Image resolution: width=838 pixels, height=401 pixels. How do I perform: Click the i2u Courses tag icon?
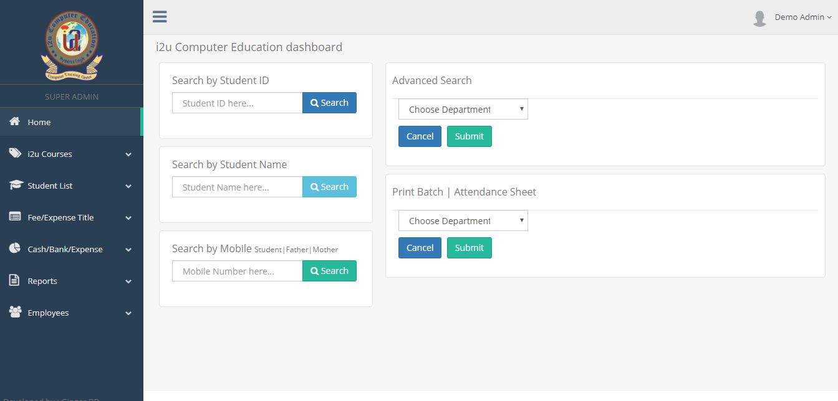click(15, 153)
